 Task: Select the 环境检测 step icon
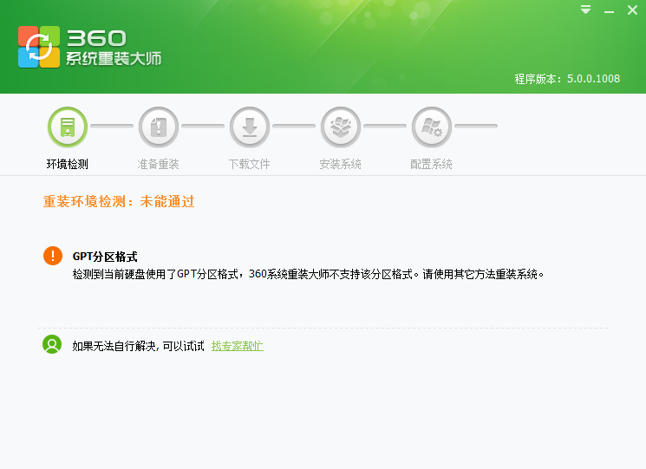tap(68, 127)
